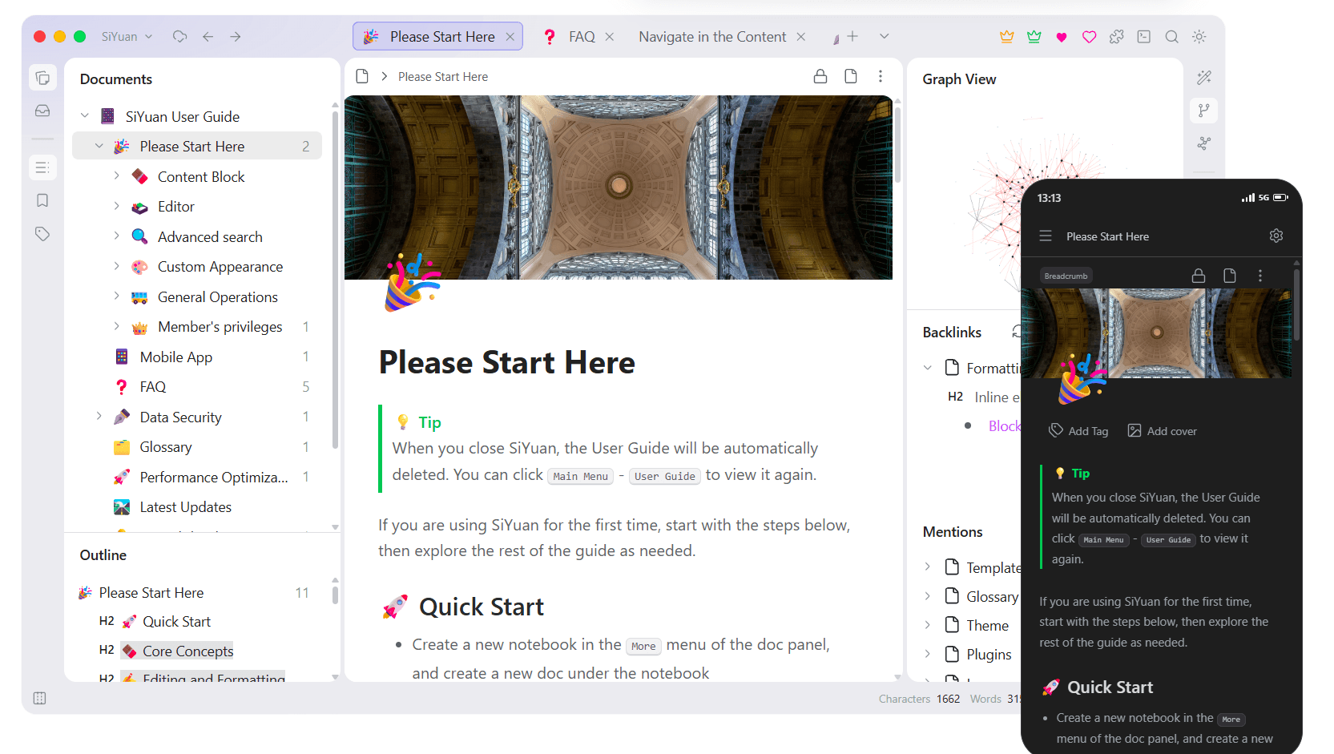Click the panel layout icon beside search
The height and width of the screenshot is (754, 1334).
pyautogui.click(x=1144, y=37)
